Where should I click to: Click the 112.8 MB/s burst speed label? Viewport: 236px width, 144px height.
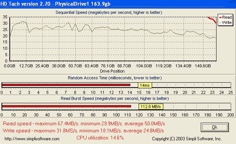[x=151, y=107]
